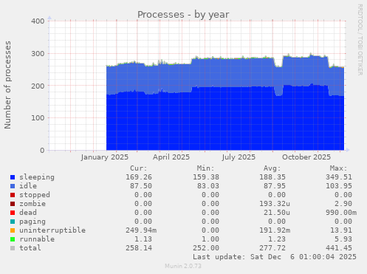
Task: Click runnable current value 1.13
Action: point(143,239)
